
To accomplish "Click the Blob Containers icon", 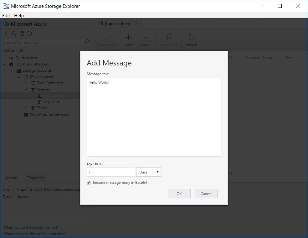I will tap(33, 83).
